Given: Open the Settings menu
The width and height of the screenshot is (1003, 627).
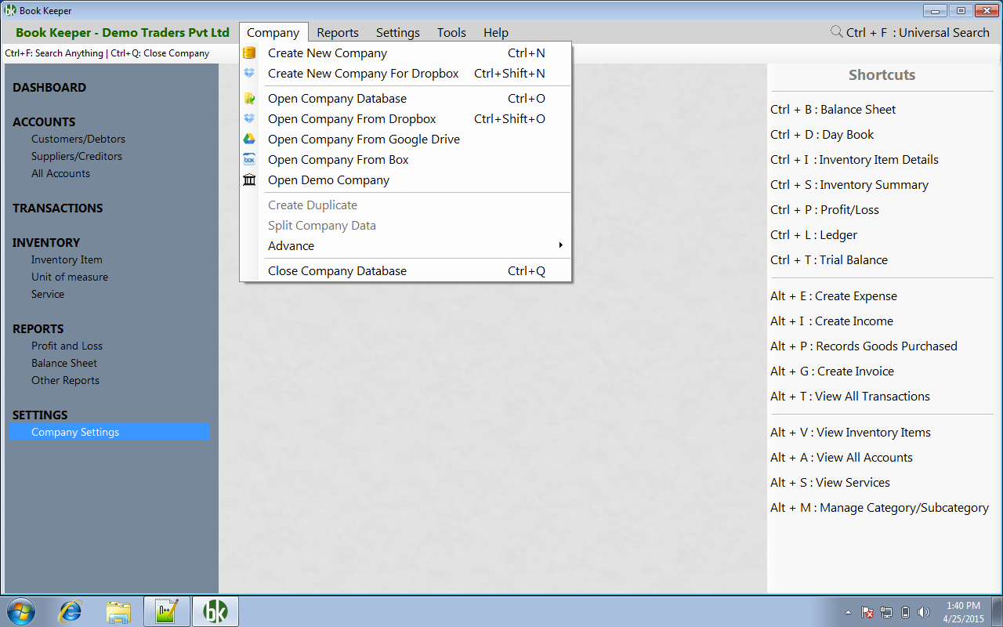Looking at the screenshot, I should coord(398,32).
